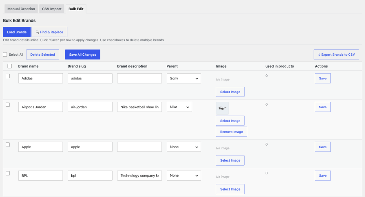Check the Adidas row checkbox

point(8,76)
